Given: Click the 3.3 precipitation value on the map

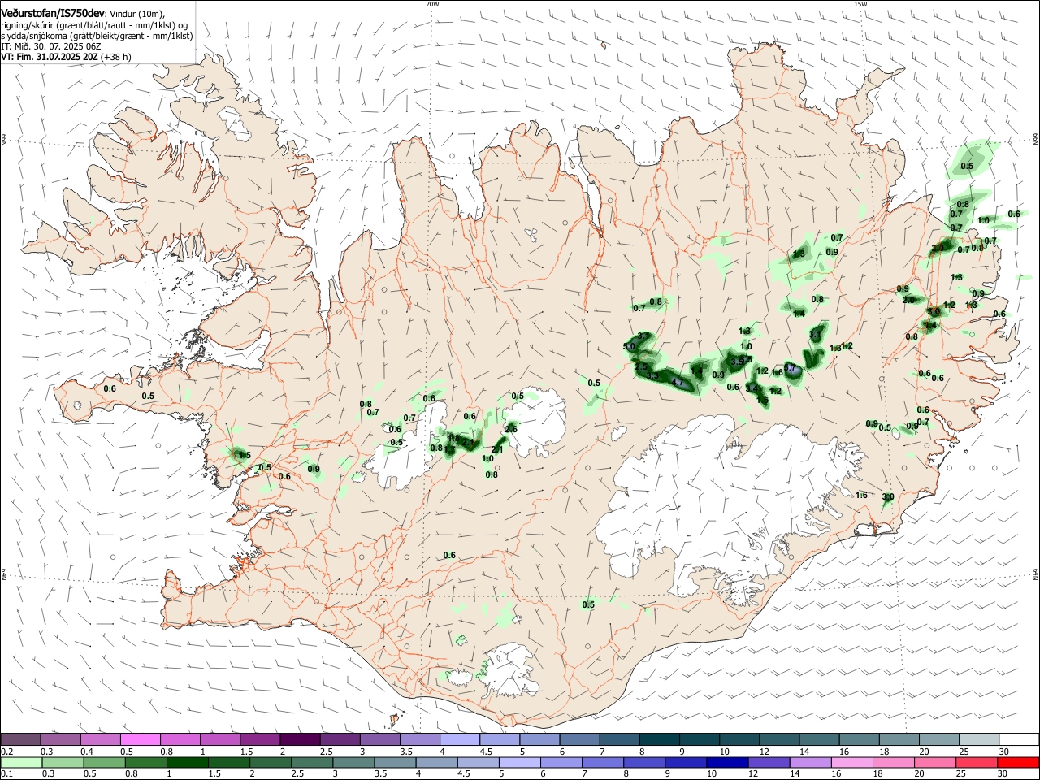Looking at the screenshot, I should coord(652,375).
